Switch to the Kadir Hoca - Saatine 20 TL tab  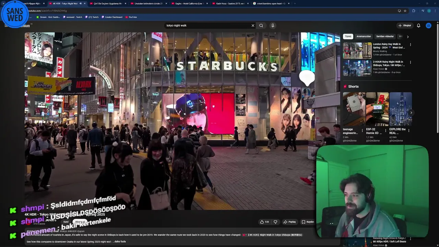click(230, 3)
